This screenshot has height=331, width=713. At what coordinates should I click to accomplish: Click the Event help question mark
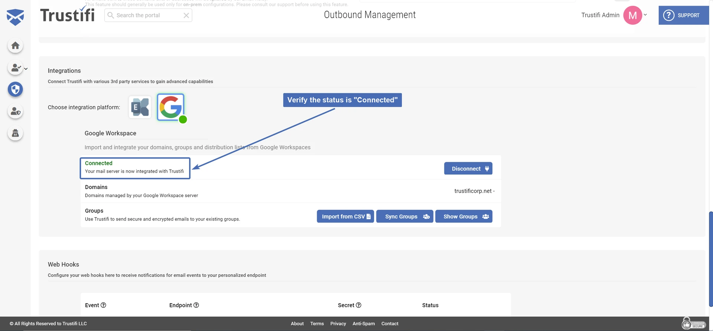(104, 305)
